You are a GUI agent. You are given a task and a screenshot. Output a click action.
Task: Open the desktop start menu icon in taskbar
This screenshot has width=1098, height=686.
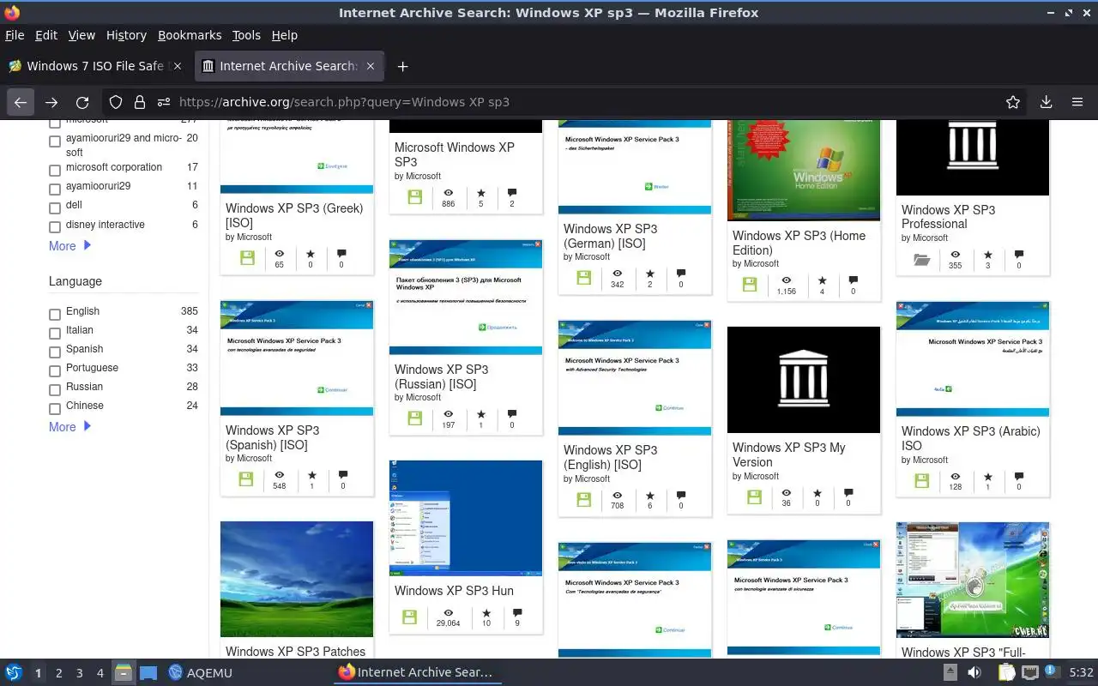coord(14,672)
